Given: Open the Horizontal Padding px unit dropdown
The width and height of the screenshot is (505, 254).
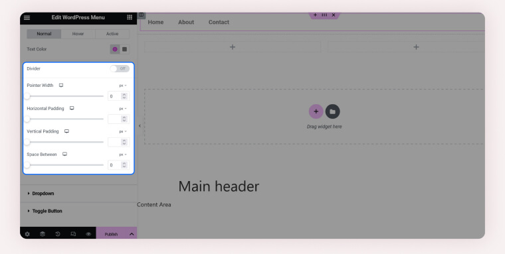Looking at the screenshot, I should [123, 109].
